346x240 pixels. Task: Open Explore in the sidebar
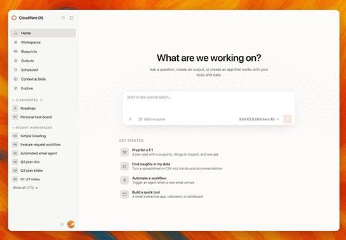[43, 88]
